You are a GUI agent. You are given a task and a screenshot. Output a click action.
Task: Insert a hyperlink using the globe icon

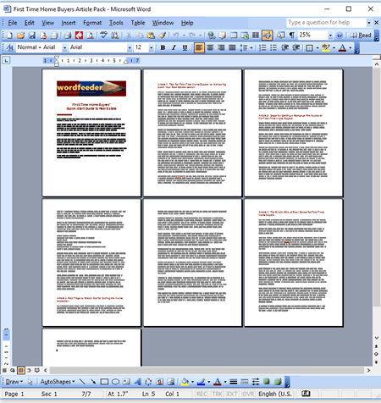pyautogui.click(x=212, y=36)
